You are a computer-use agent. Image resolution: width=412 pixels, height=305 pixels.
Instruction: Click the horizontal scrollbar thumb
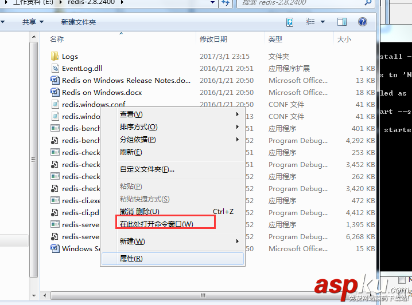(203, 296)
